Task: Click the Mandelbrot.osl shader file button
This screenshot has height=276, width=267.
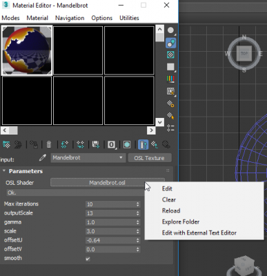Action: click(108, 183)
